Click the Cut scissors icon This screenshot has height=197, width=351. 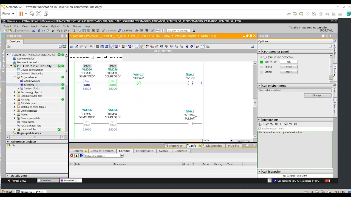click(39, 31)
